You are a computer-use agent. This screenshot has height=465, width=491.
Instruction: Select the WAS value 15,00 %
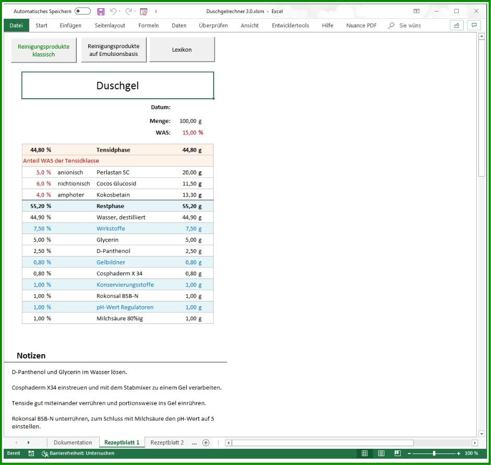193,133
